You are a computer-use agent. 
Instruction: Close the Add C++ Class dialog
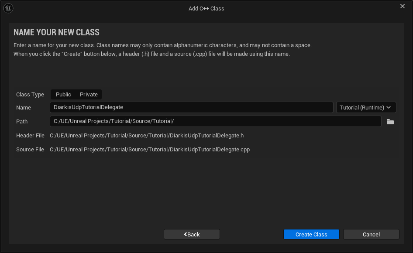(x=403, y=6)
